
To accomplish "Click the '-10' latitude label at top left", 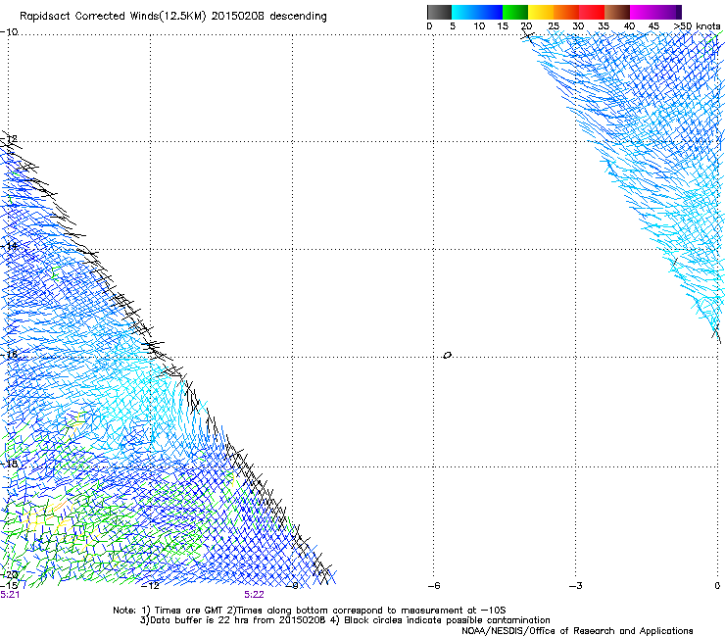I will (9, 32).
